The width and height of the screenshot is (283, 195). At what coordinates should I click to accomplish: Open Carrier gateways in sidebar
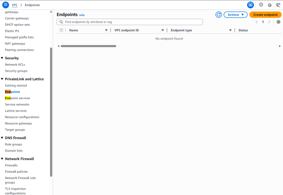coord(17,18)
